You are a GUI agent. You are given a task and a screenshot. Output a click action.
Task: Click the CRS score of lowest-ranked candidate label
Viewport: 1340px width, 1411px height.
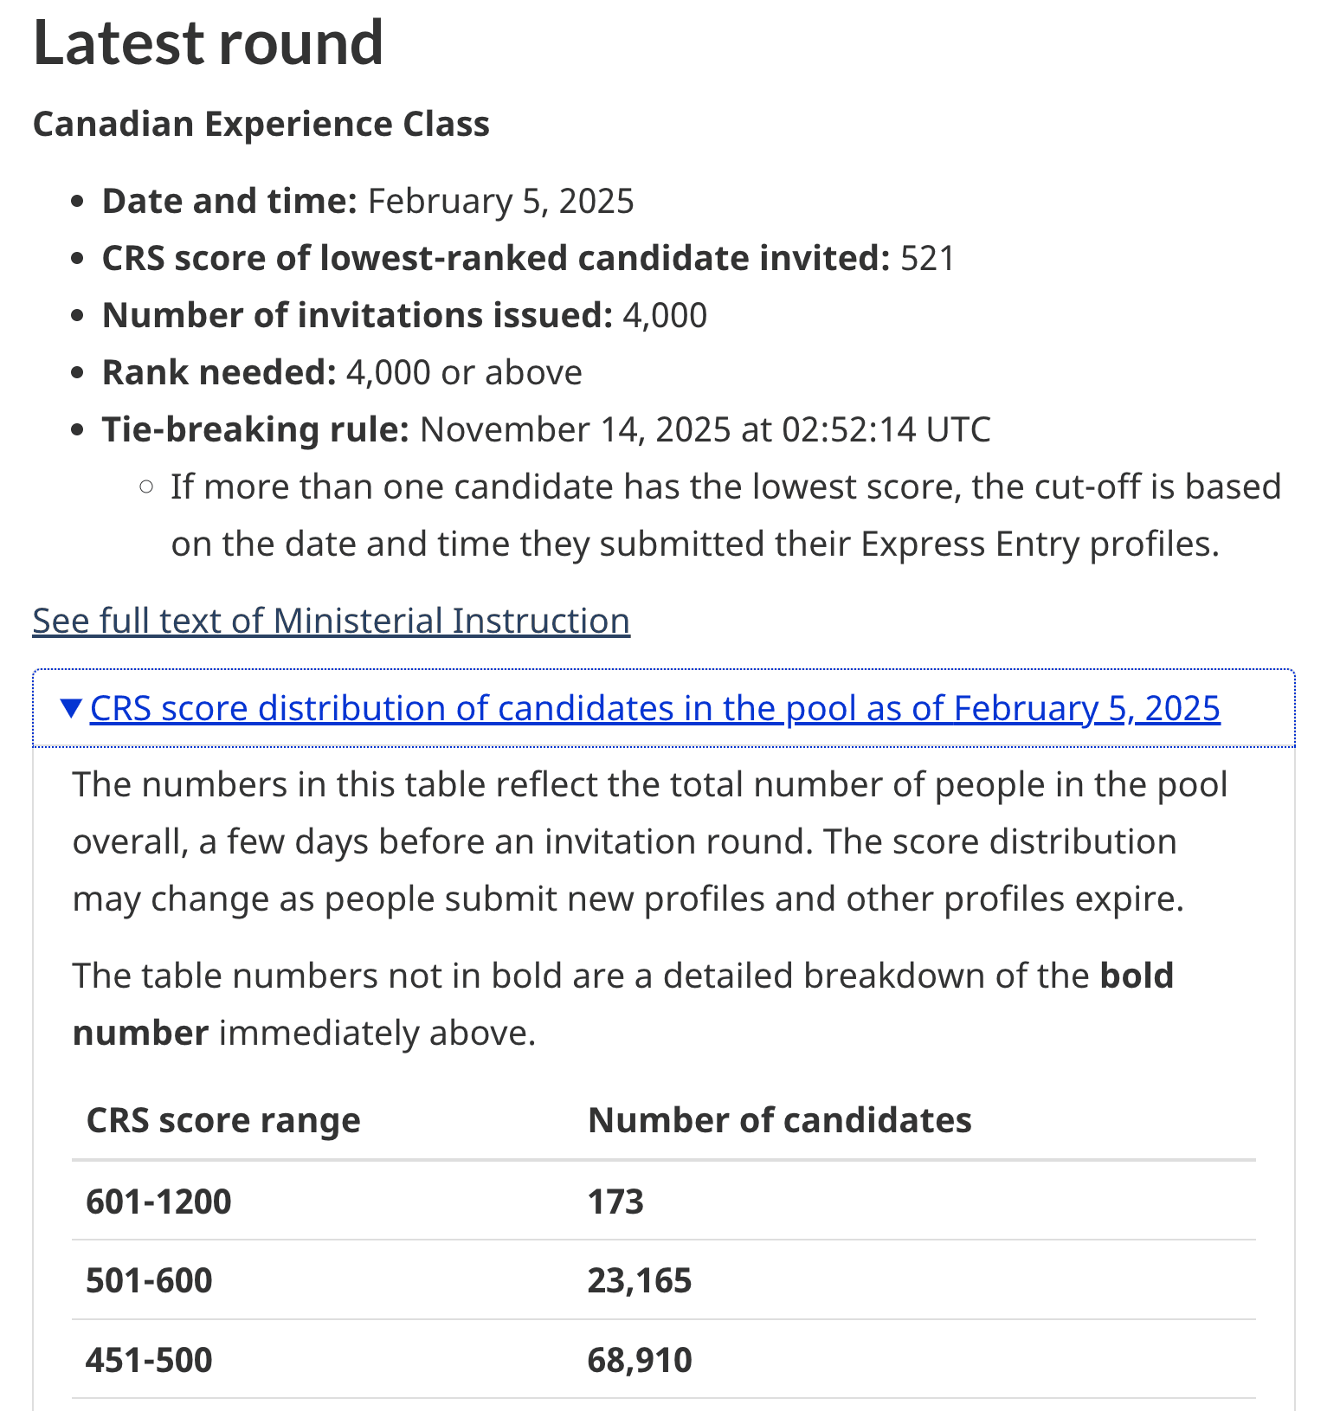(496, 258)
